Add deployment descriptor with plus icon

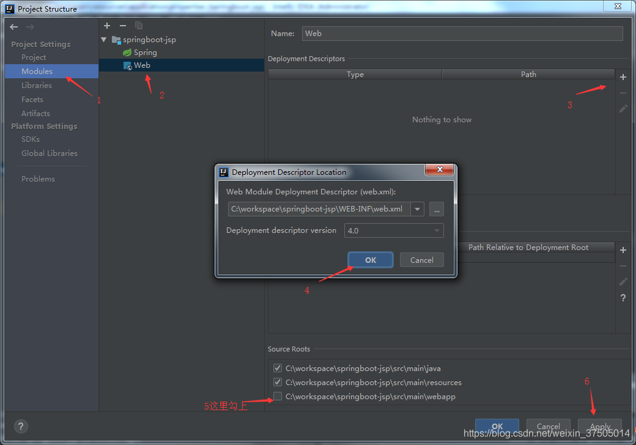tap(623, 77)
